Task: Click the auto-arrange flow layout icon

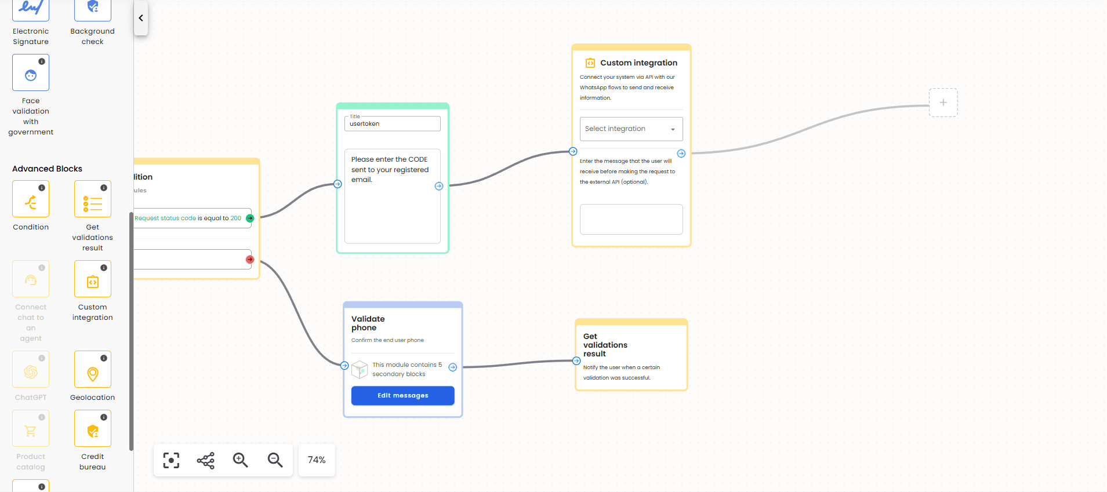Action: tap(206, 460)
